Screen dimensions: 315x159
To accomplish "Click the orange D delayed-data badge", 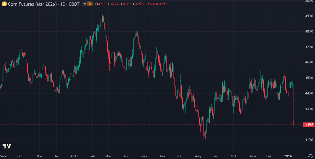I will coord(90,4).
